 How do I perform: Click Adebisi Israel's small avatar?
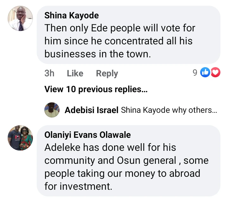tap(52, 110)
